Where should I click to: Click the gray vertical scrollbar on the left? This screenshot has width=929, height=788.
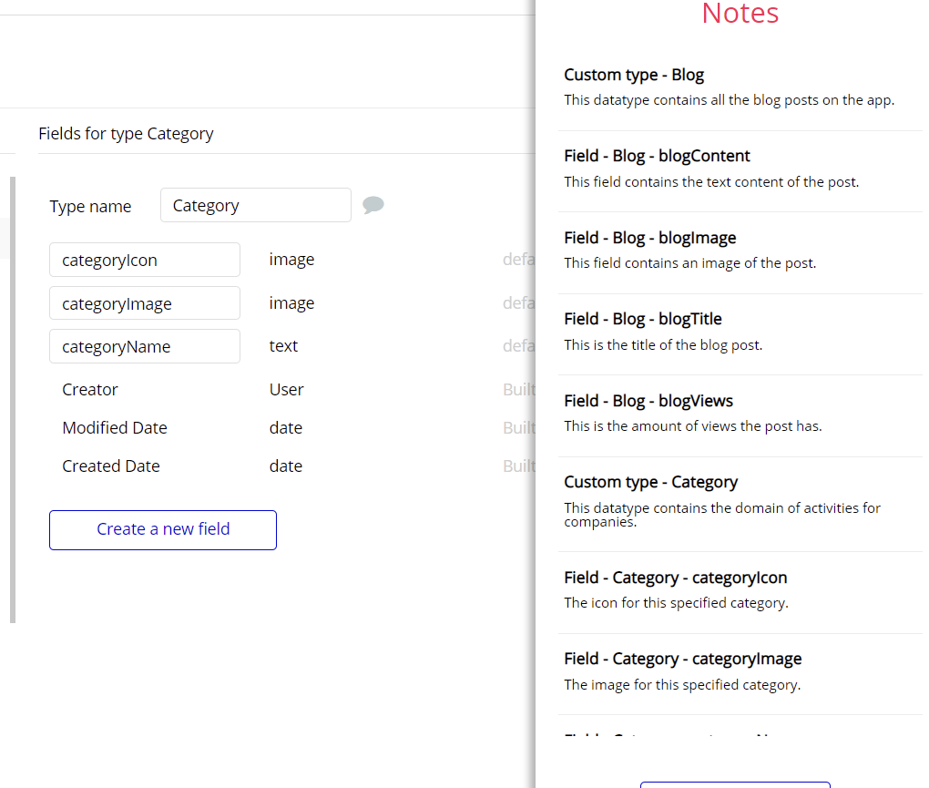point(12,399)
